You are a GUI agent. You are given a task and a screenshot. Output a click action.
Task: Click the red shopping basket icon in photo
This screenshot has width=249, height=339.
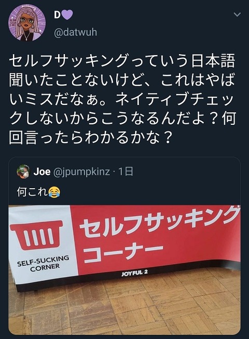(x=36, y=234)
